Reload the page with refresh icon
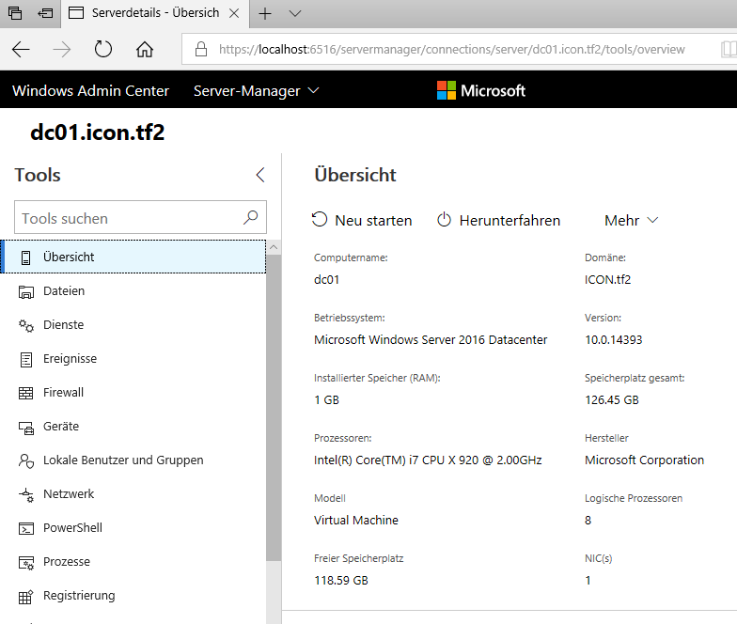The height and width of the screenshot is (624, 737). [103, 49]
